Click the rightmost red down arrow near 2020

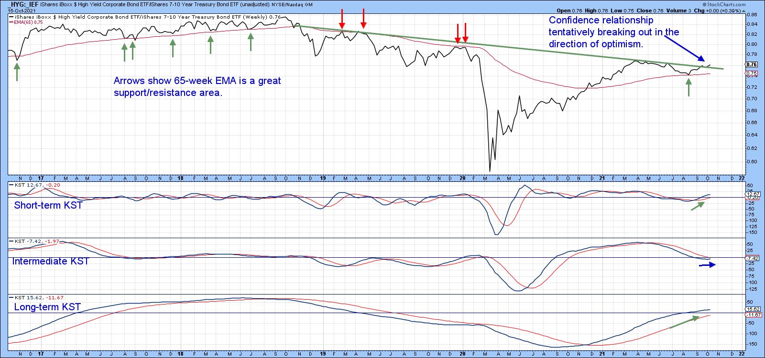pos(466,33)
